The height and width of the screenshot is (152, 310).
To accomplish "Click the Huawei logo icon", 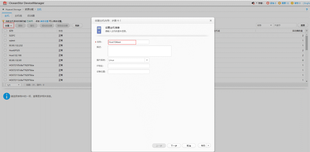I will tap(4, 3).
